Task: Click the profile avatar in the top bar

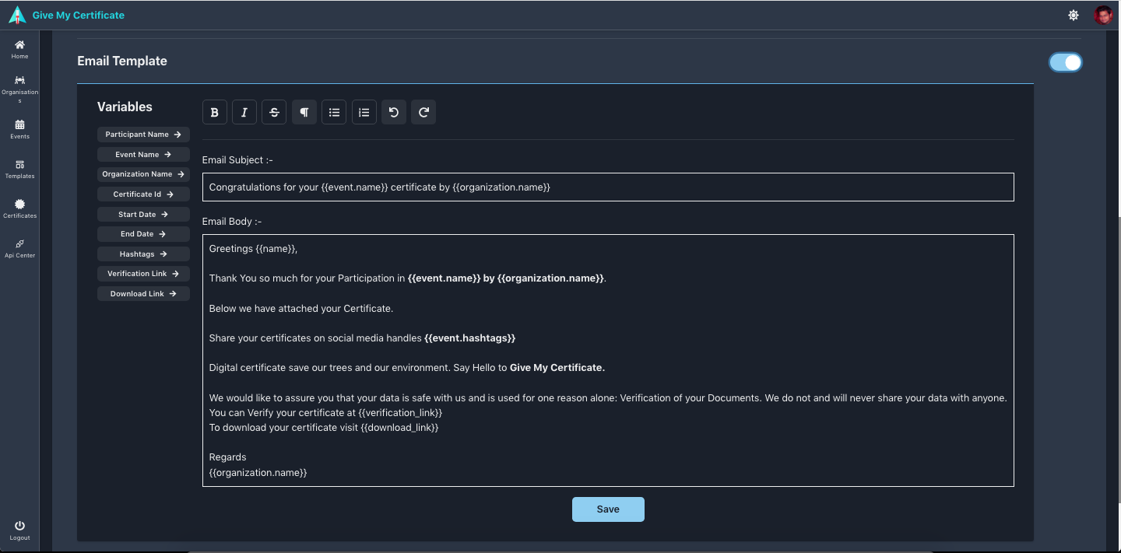Action: (1103, 15)
